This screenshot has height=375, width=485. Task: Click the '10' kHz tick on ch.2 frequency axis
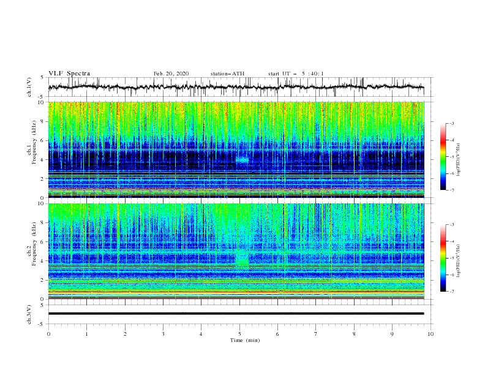pyautogui.click(x=42, y=203)
